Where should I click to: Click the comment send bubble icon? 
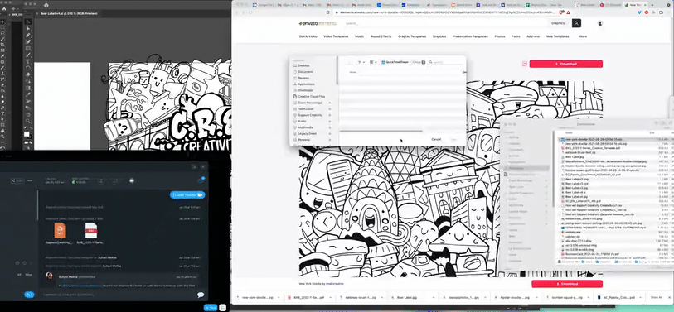pyautogui.click(x=201, y=295)
